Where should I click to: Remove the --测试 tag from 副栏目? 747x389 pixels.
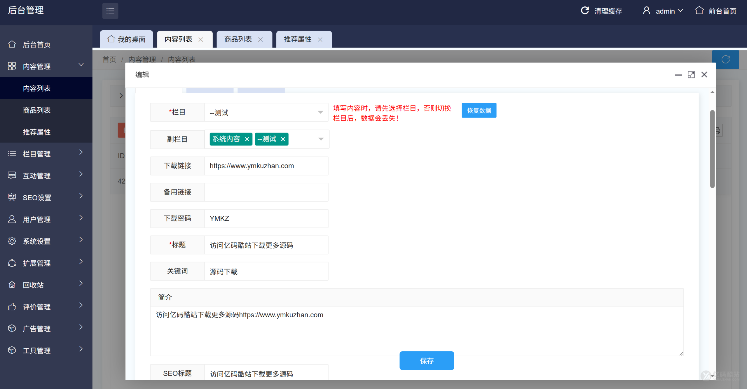283,139
